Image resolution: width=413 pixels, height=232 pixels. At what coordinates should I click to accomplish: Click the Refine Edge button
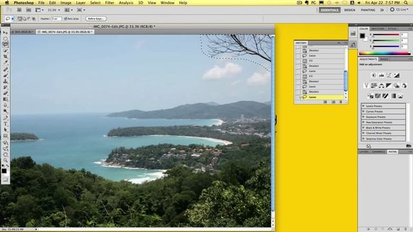tap(96, 19)
